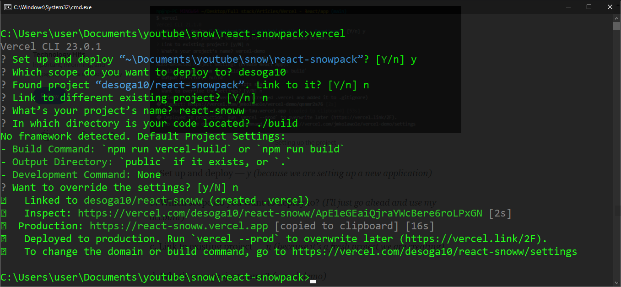Click the blinking cursor at the prompt
The height and width of the screenshot is (287, 621).
313,282
